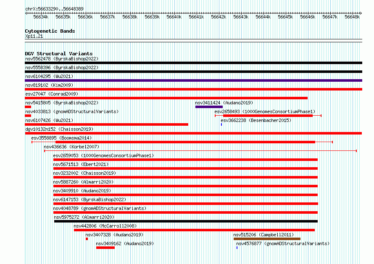This screenshot has width=374, height=264.
Task: Select the nsv5558396 black variant bar
Action: pyautogui.click(x=193, y=72)
